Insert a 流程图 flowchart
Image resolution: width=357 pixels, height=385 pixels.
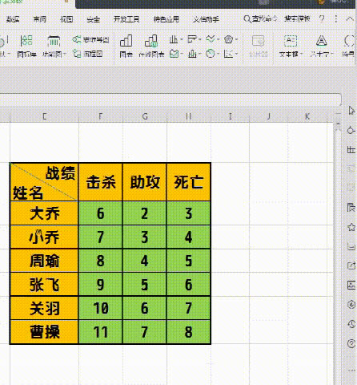point(88,54)
